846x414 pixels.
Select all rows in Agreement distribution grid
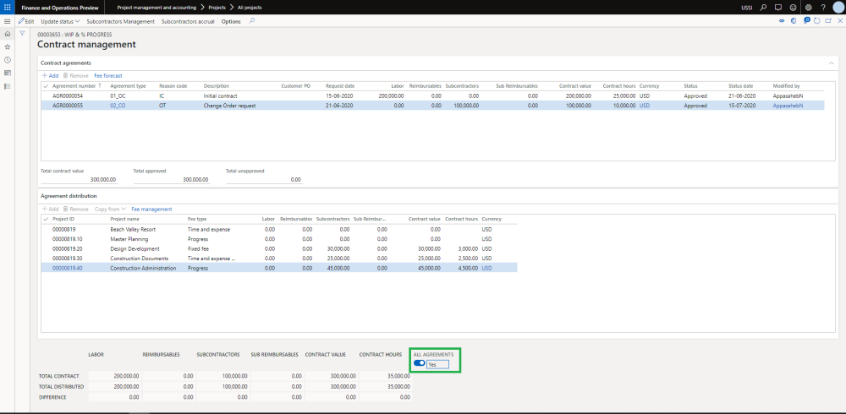coord(46,219)
